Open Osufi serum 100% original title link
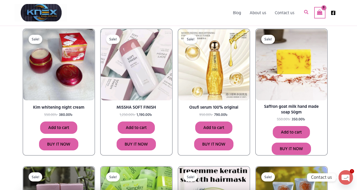 [214, 107]
